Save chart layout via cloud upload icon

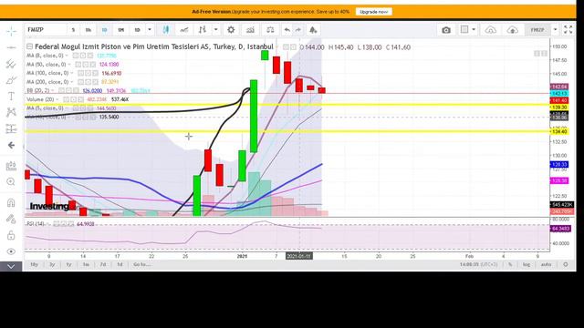click(x=513, y=30)
